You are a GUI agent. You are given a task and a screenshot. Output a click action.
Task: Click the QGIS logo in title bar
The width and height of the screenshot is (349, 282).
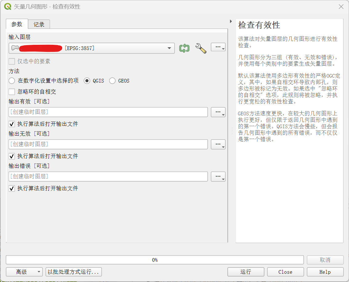8,6
